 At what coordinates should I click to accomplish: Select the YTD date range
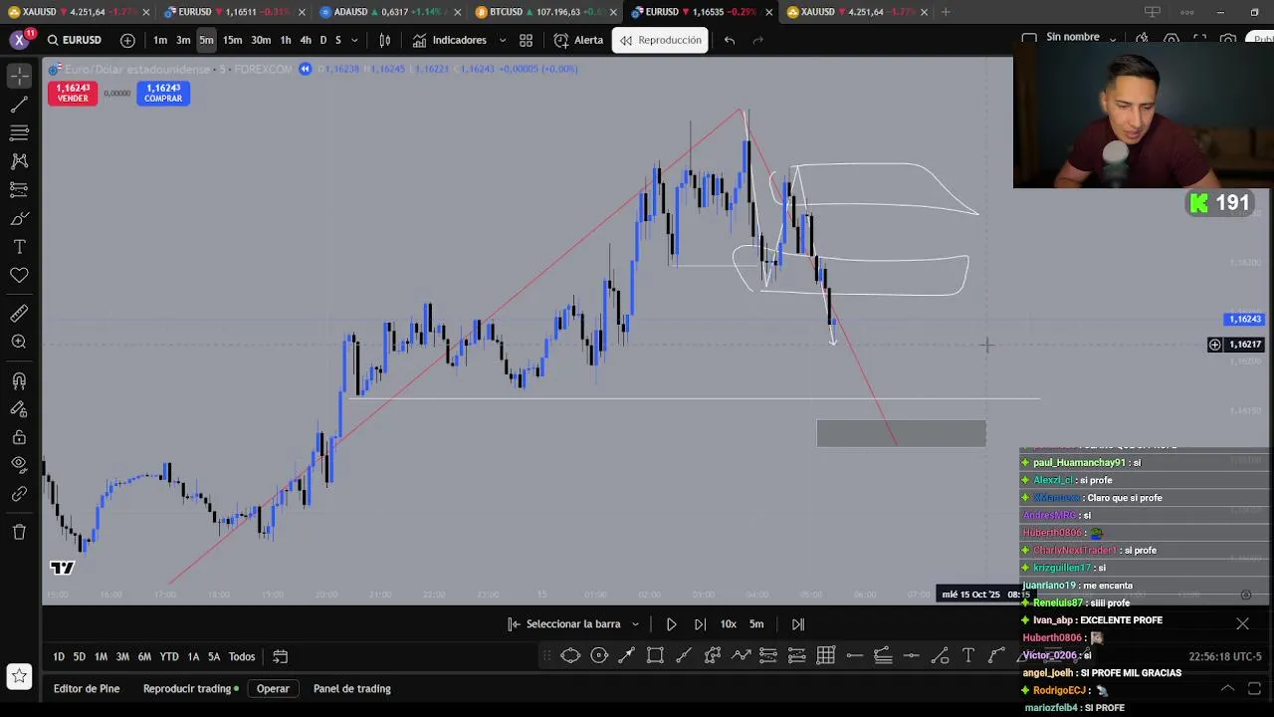point(169,656)
